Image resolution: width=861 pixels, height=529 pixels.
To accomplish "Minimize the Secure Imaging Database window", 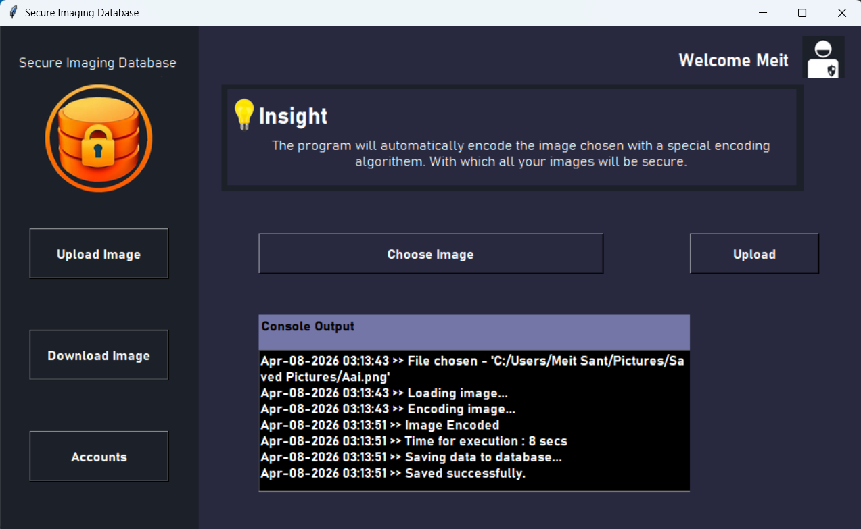I will click(763, 13).
